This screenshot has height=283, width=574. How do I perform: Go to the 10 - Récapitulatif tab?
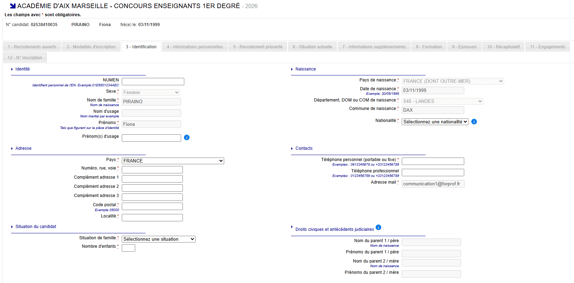tap(503, 47)
